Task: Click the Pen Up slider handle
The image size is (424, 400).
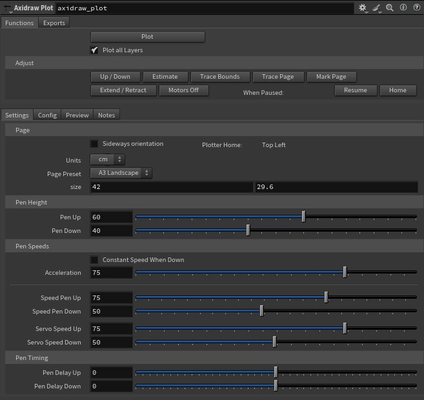Action: coord(304,217)
